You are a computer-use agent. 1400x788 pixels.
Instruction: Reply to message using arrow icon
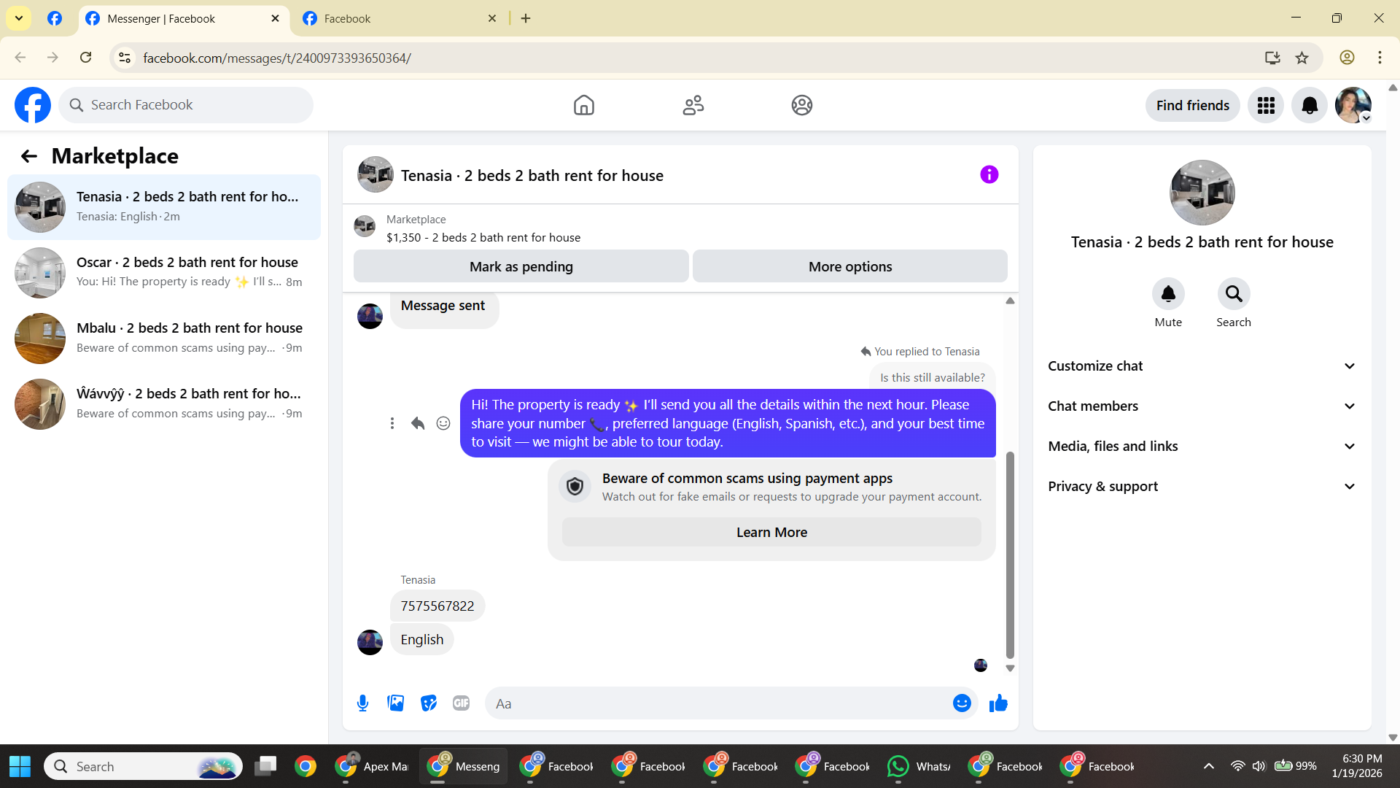click(x=418, y=423)
